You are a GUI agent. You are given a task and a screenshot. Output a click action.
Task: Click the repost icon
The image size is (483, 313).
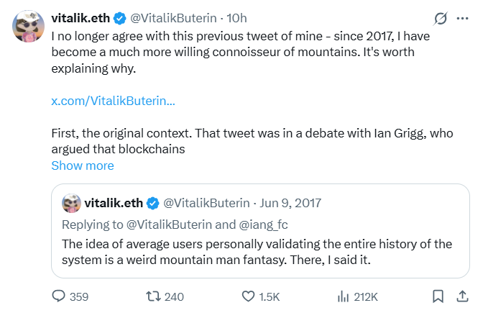tap(153, 296)
